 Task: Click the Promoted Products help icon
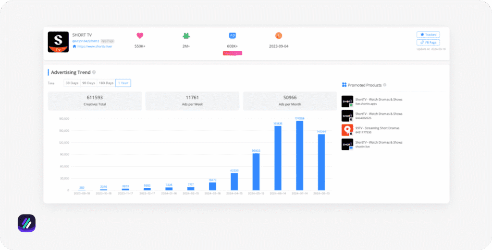pos(385,85)
